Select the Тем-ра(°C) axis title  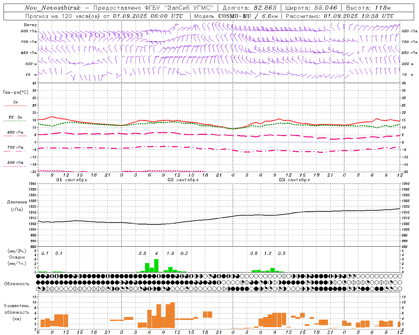[x=15, y=93]
